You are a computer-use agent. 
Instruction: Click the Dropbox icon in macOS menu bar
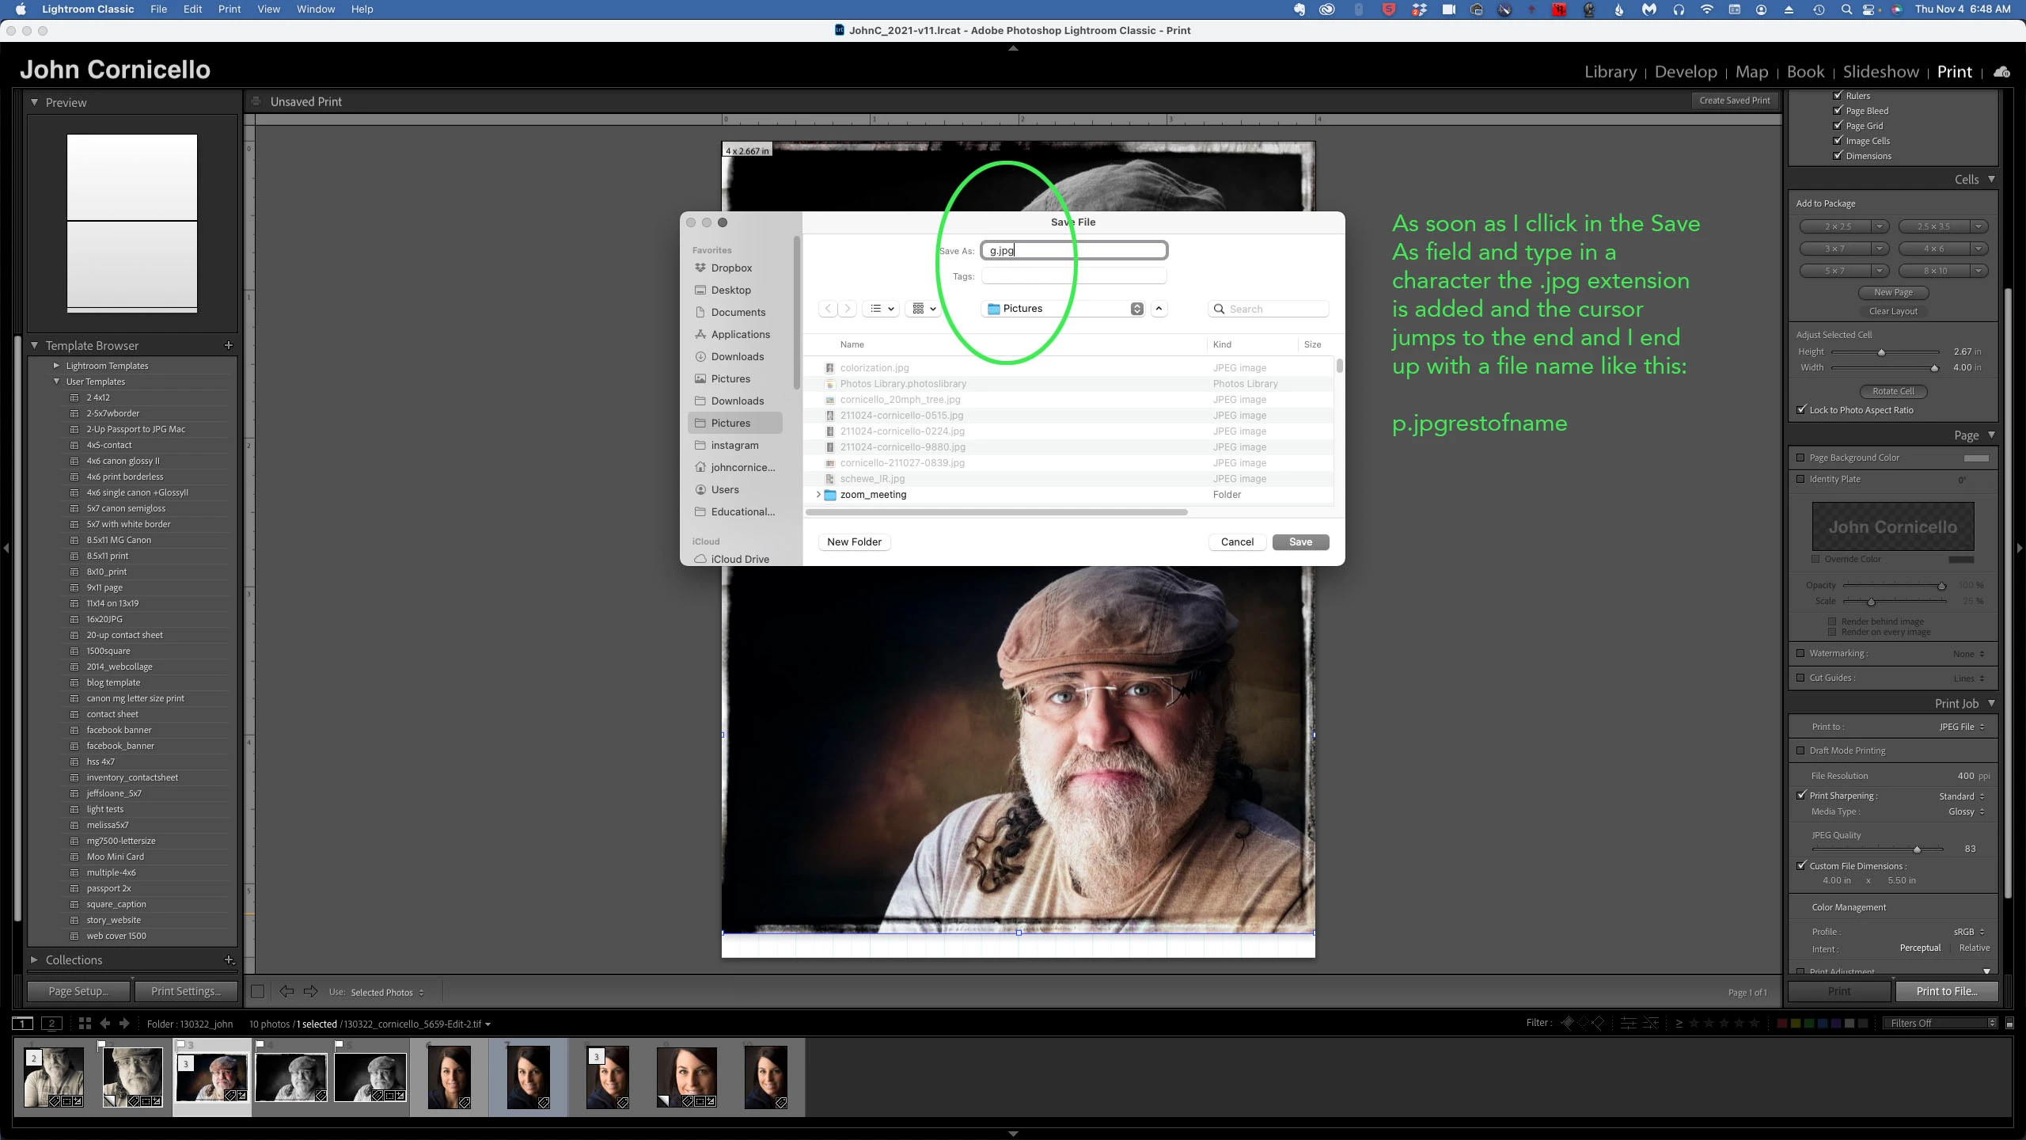[x=1419, y=9]
